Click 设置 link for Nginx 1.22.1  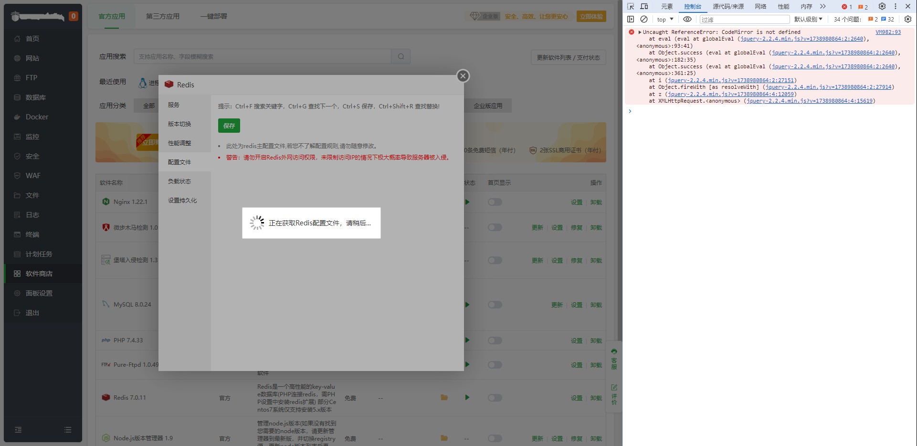[x=577, y=202]
